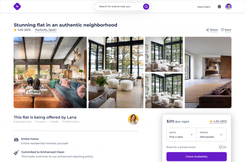Click the Check Availability button
This screenshot has height=162, width=245.
(197, 156)
